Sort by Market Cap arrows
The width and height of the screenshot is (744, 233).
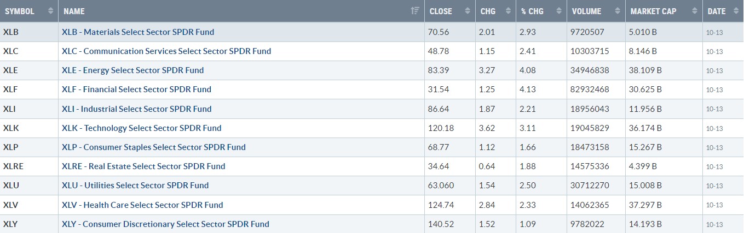[x=694, y=11]
